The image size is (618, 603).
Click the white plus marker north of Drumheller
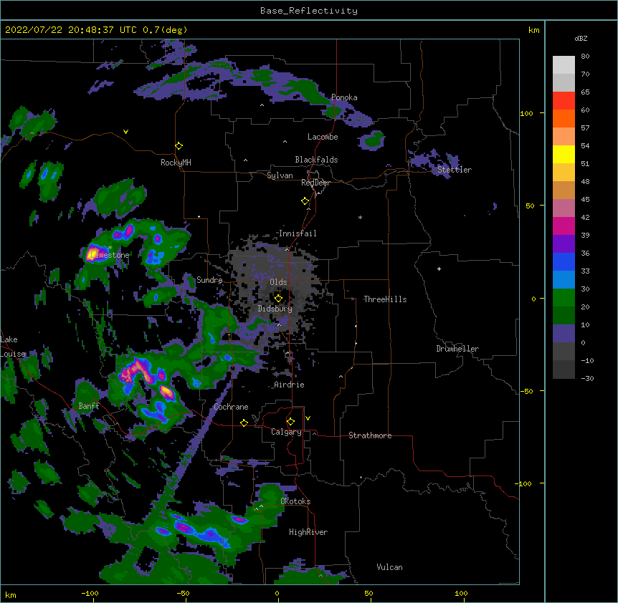pyautogui.click(x=439, y=269)
